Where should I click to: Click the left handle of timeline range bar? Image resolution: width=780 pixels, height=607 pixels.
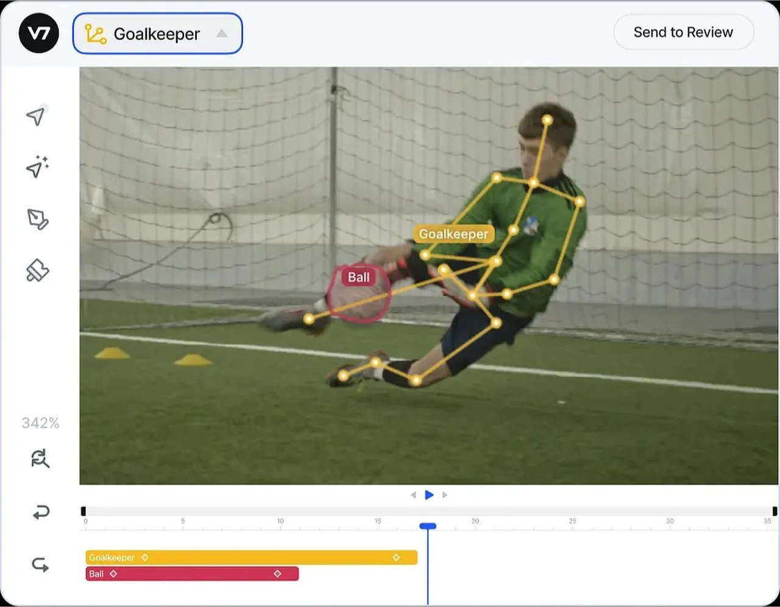tap(83, 511)
